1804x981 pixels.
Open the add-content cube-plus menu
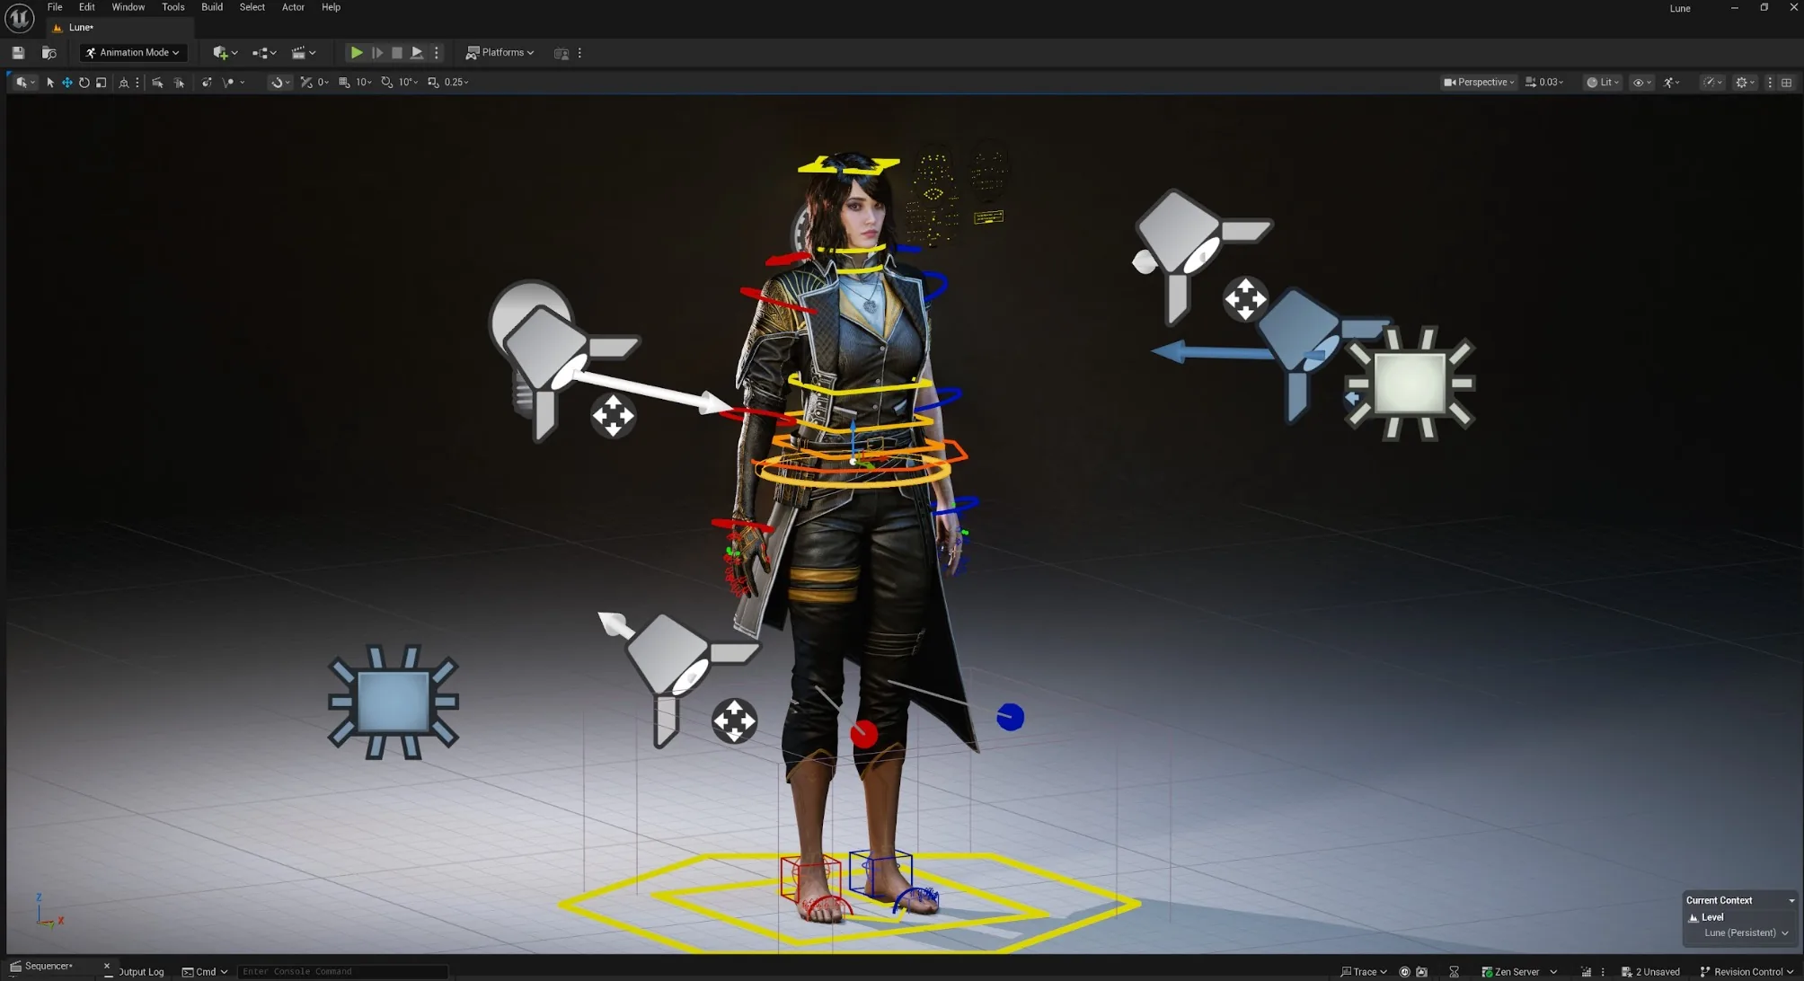tap(225, 53)
